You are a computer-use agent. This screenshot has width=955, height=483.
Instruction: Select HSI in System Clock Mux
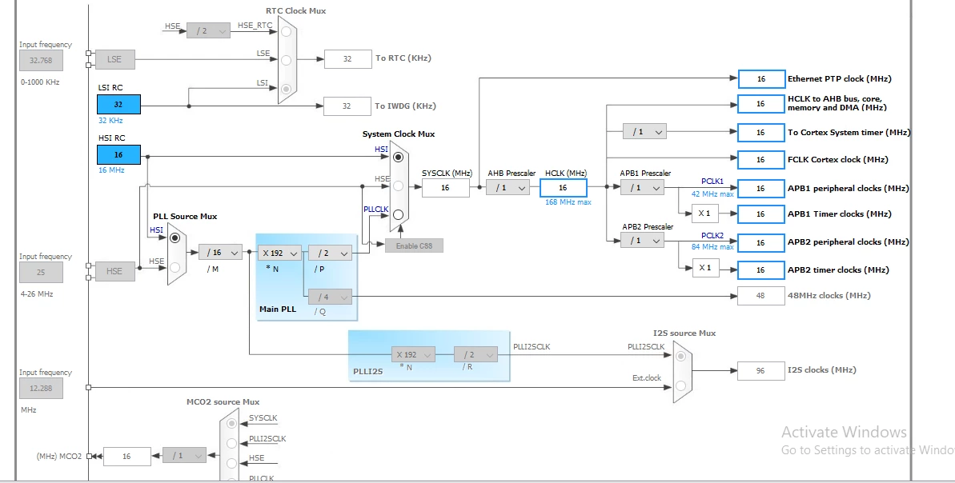399,157
